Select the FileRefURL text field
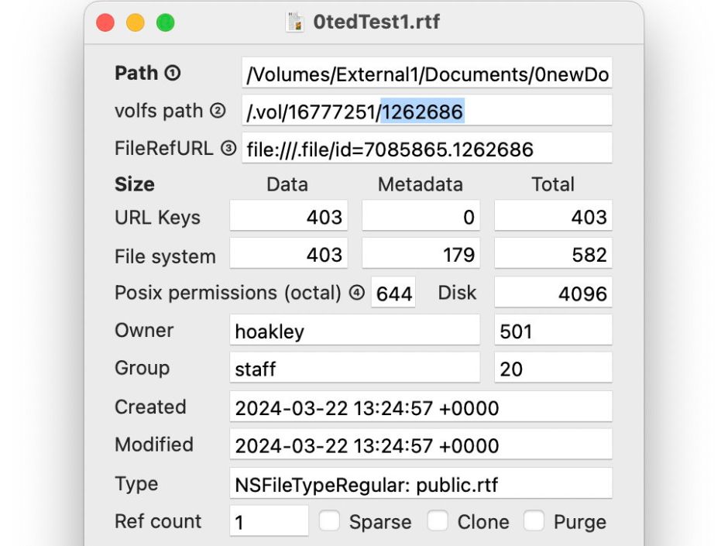Viewport: 728px width, 546px height. coord(427,149)
